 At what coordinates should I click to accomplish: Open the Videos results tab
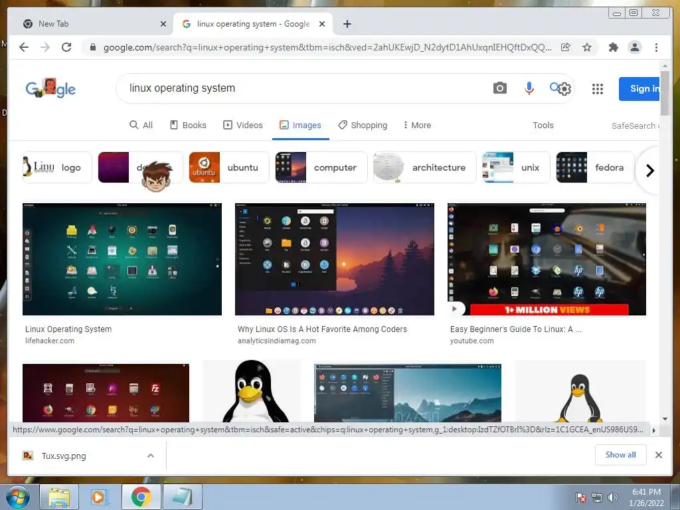[x=243, y=125]
